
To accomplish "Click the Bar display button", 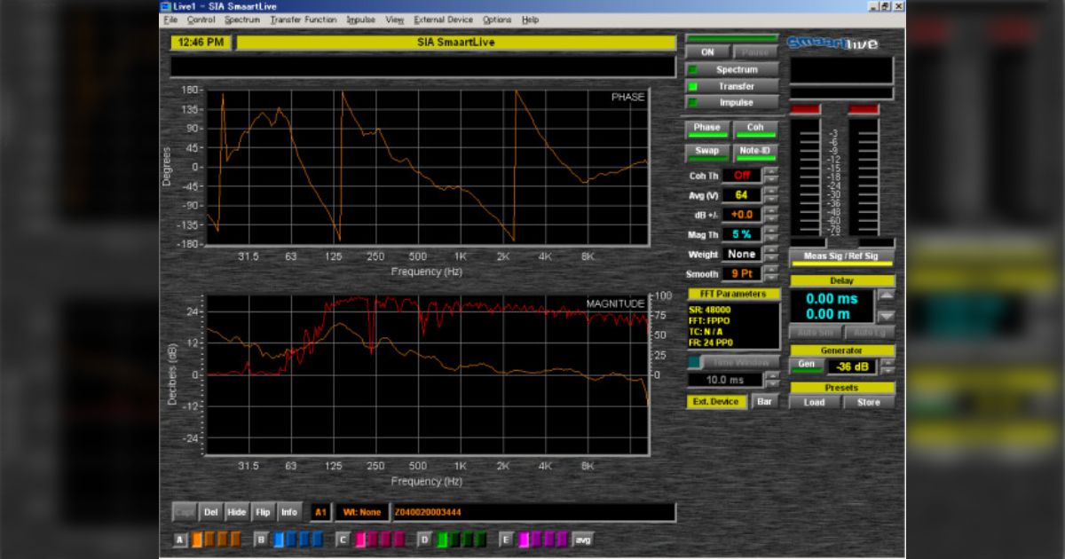I will tap(764, 401).
